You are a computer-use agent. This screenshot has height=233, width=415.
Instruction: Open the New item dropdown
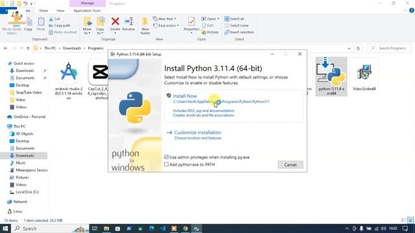[164, 19]
